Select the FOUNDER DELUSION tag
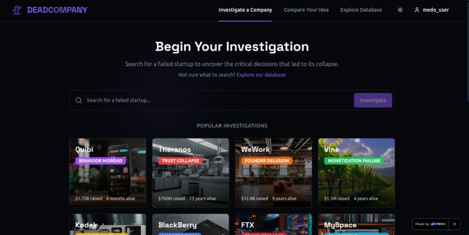469x235 pixels. click(267, 161)
